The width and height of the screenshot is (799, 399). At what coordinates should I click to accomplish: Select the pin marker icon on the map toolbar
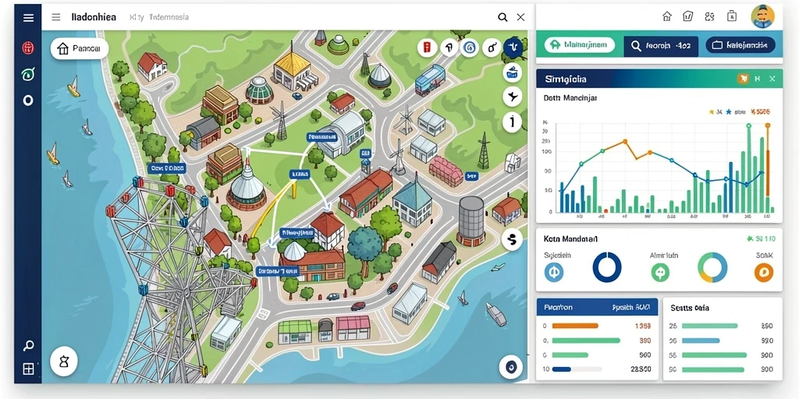(449, 48)
